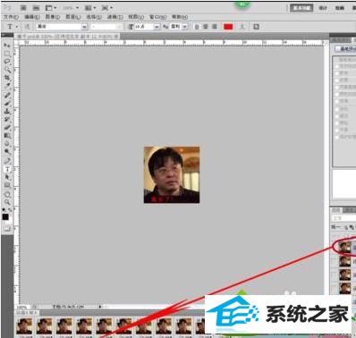The height and width of the screenshot is (338, 356).
Task: Select the Quick Selection tool
Action: (x=7, y=70)
